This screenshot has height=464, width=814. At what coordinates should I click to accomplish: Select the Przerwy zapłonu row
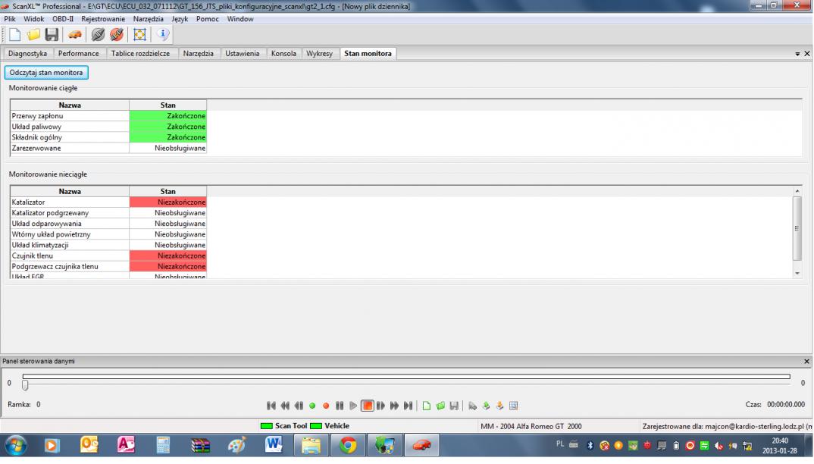pos(108,116)
